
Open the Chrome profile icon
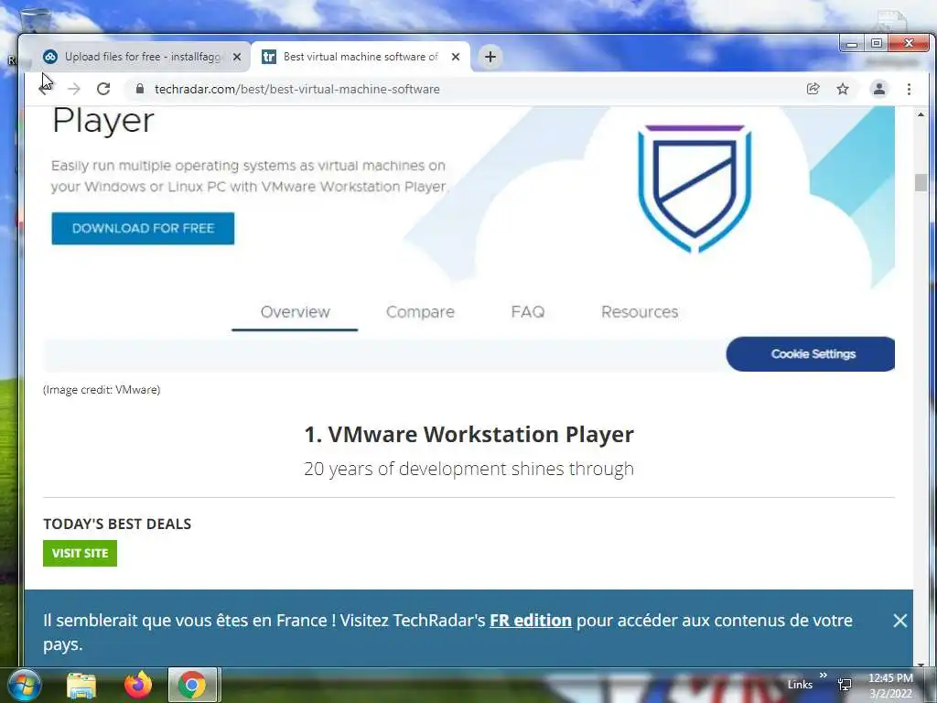879,89
